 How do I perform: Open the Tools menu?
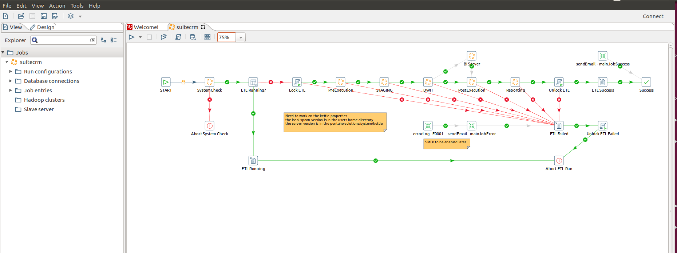(x=77, y=6)
